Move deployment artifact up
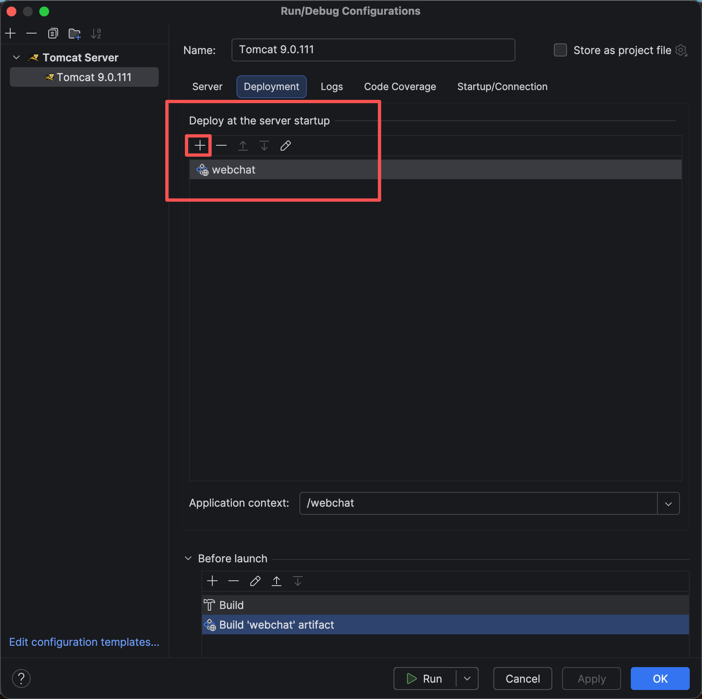702x699 pixels. [243, 146]
